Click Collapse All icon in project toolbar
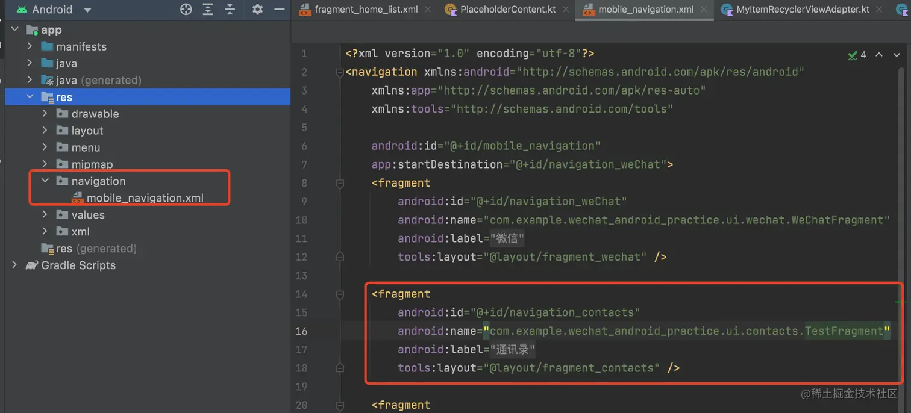 [x=230, y=9]
